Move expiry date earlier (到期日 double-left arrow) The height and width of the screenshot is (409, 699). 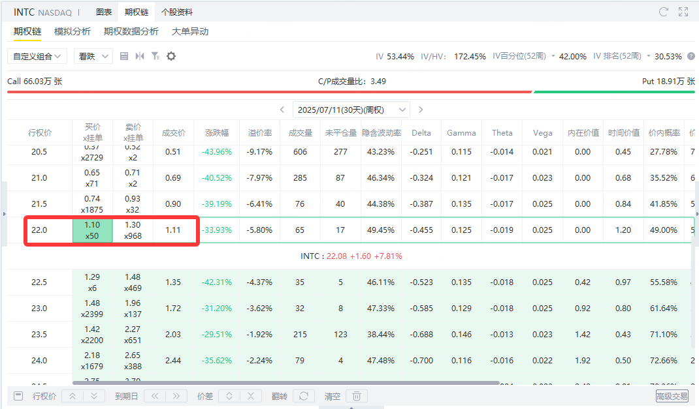155,396
